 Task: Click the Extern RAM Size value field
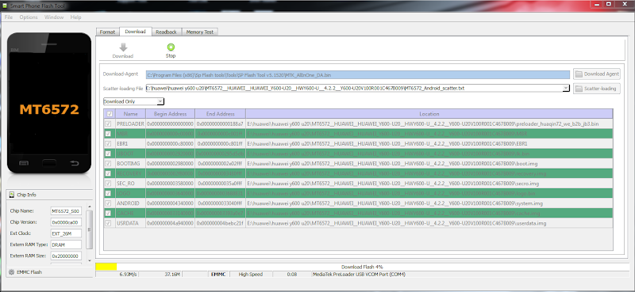click(66, 256)
